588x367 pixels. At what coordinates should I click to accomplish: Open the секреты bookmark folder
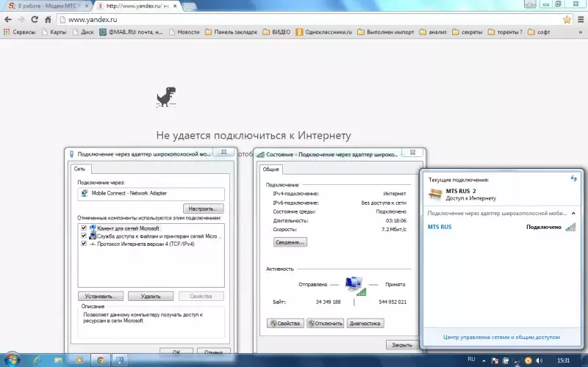coord(467,32)
